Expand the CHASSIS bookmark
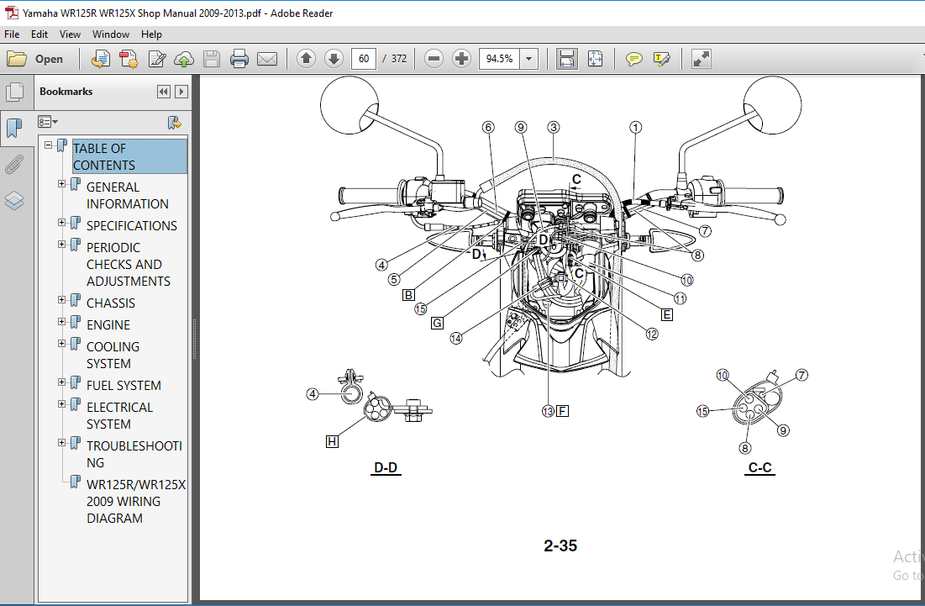The image size is (925, 606). point(61,300)
